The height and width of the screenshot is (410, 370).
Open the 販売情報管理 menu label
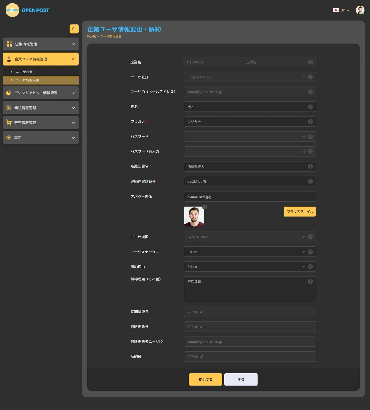pos(25,122)
